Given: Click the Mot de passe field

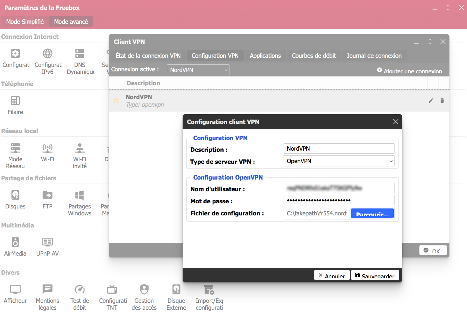Looking at the screenshot, I should (339, 200).
